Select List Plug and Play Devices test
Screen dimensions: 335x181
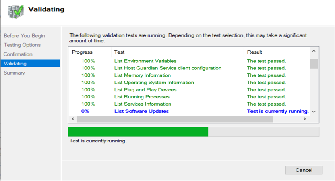[189, 90]
